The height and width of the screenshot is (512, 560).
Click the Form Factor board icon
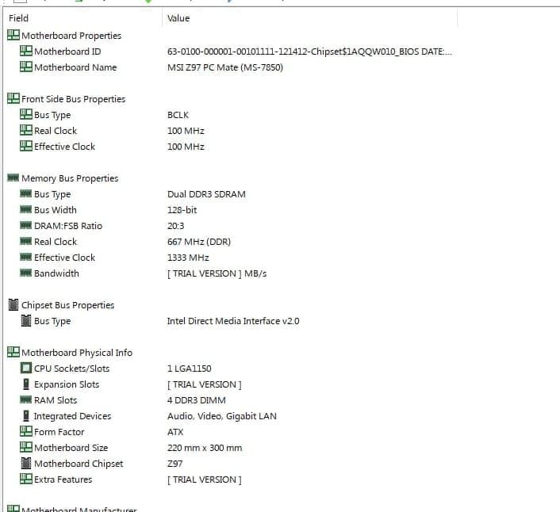(25, 431)
